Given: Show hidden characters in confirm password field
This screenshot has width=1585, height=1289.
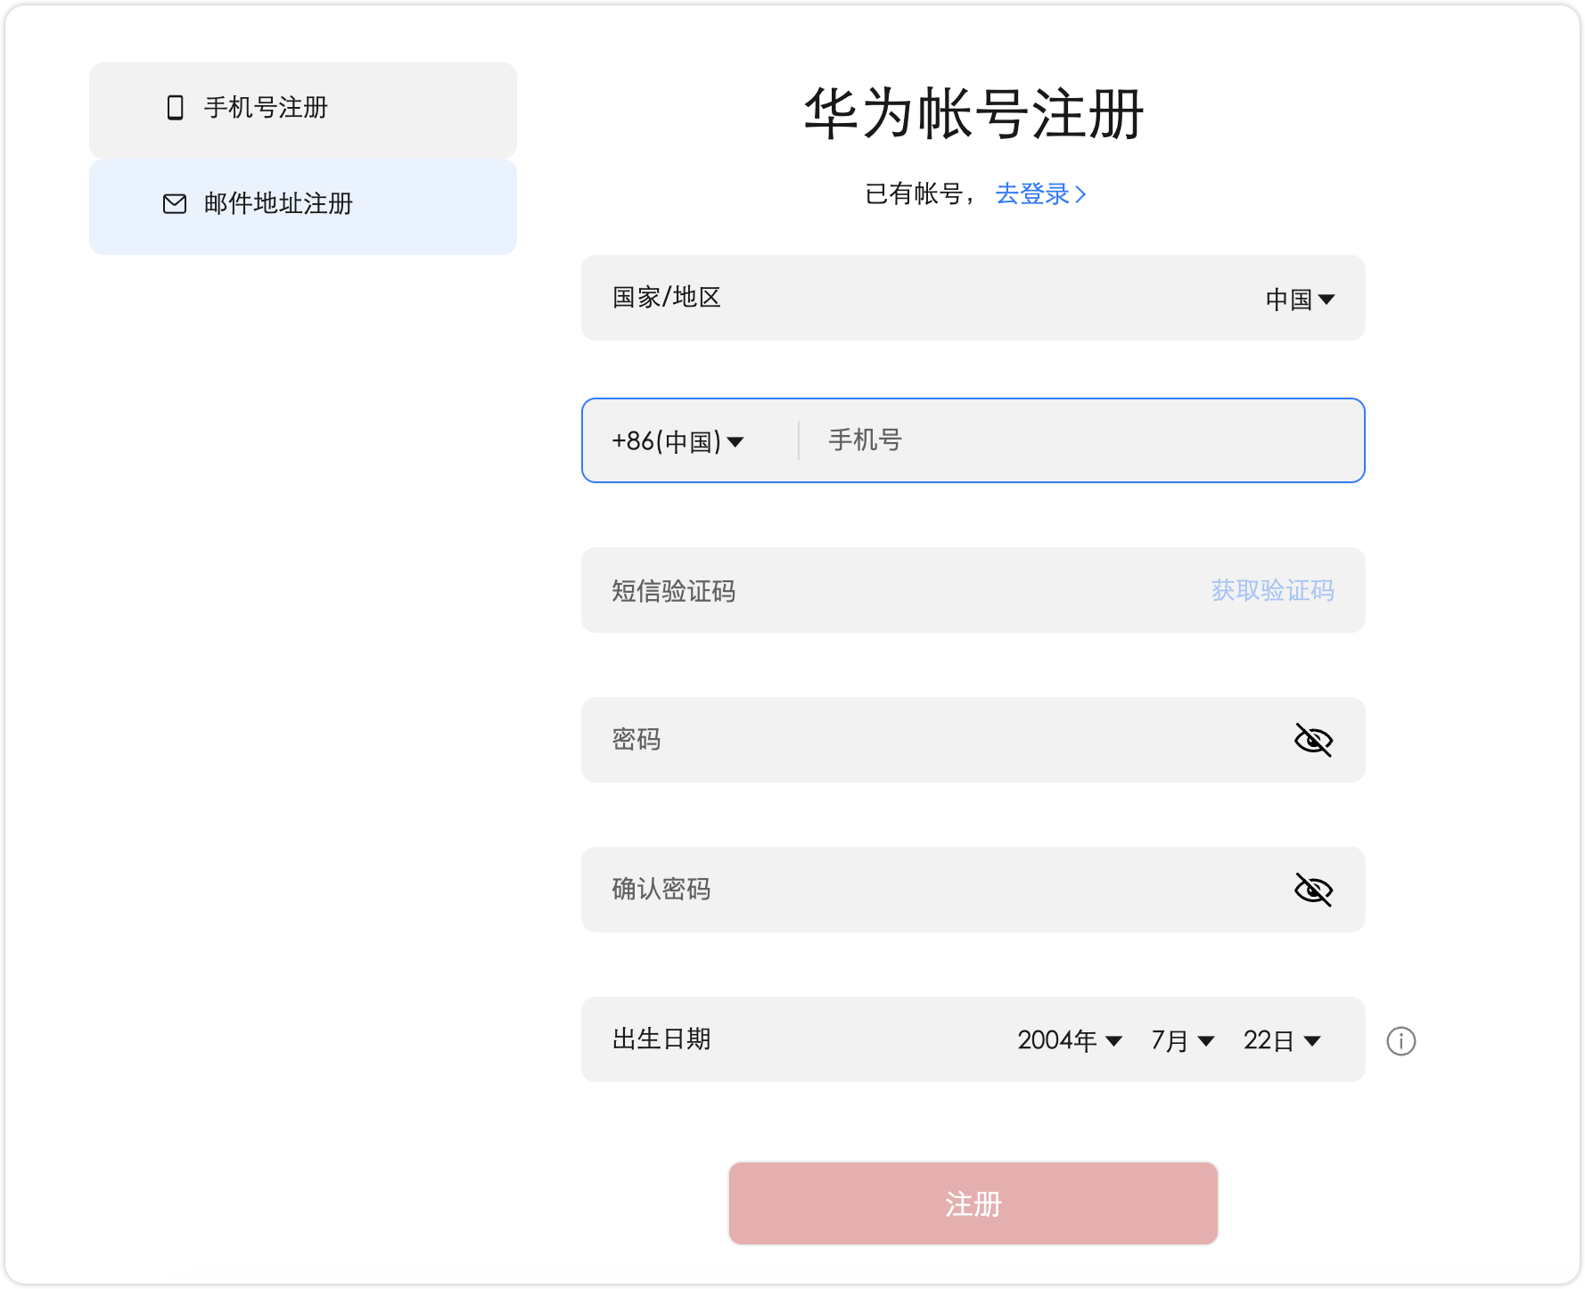Looking at the screenshot, I should [1315, 889].
